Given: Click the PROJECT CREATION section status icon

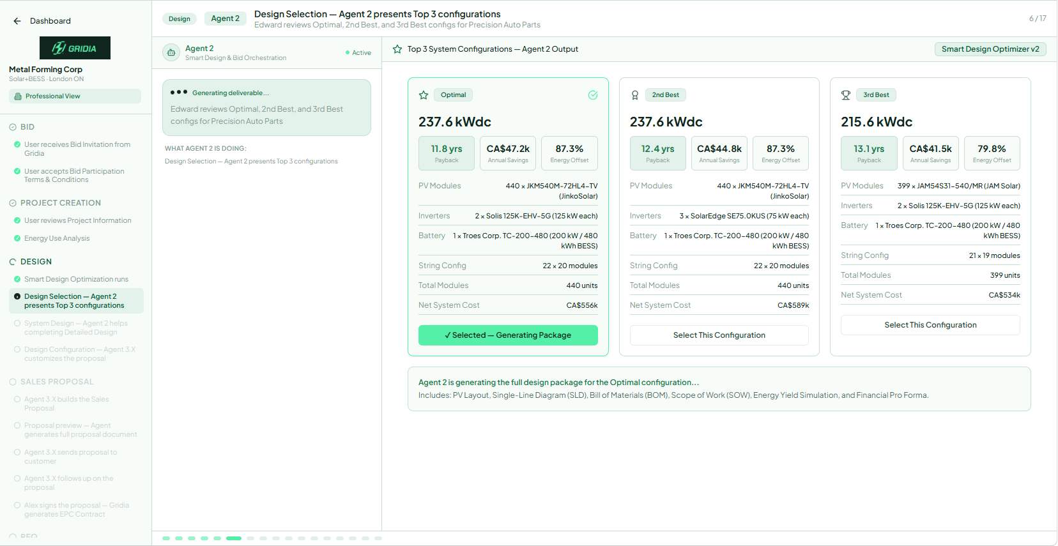Looking at the screenshot, I should 13,203.
